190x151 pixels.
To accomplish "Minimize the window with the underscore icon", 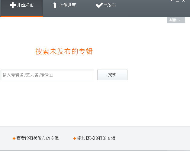I will [177, 1].
